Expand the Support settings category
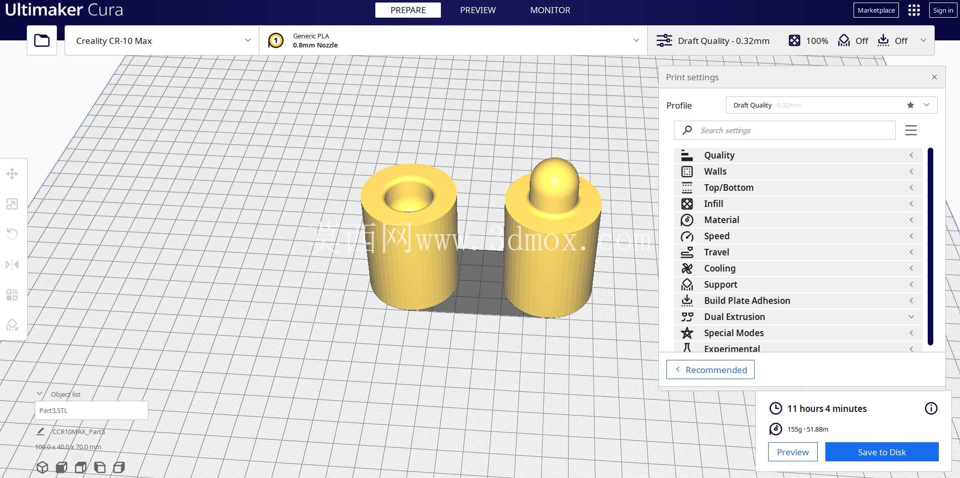 pyautogui.click(x=798, y=285)
